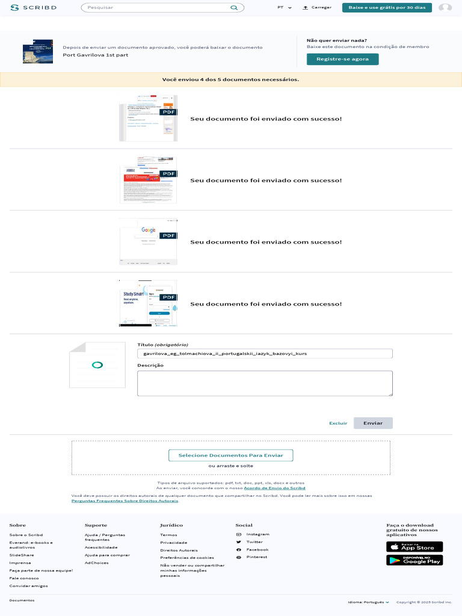Screen dimensions: 462x616
Task: Open the Acessibilidade footer link
Action: pos(101,547)
